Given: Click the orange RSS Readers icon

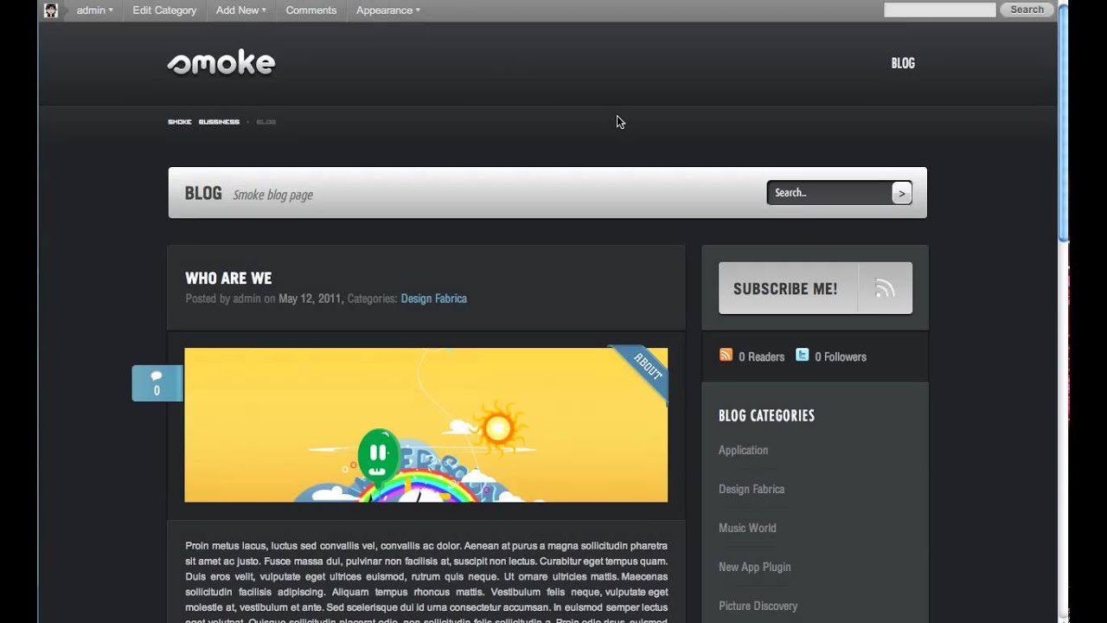Looking at the screenshot, I should coord(726,355).
